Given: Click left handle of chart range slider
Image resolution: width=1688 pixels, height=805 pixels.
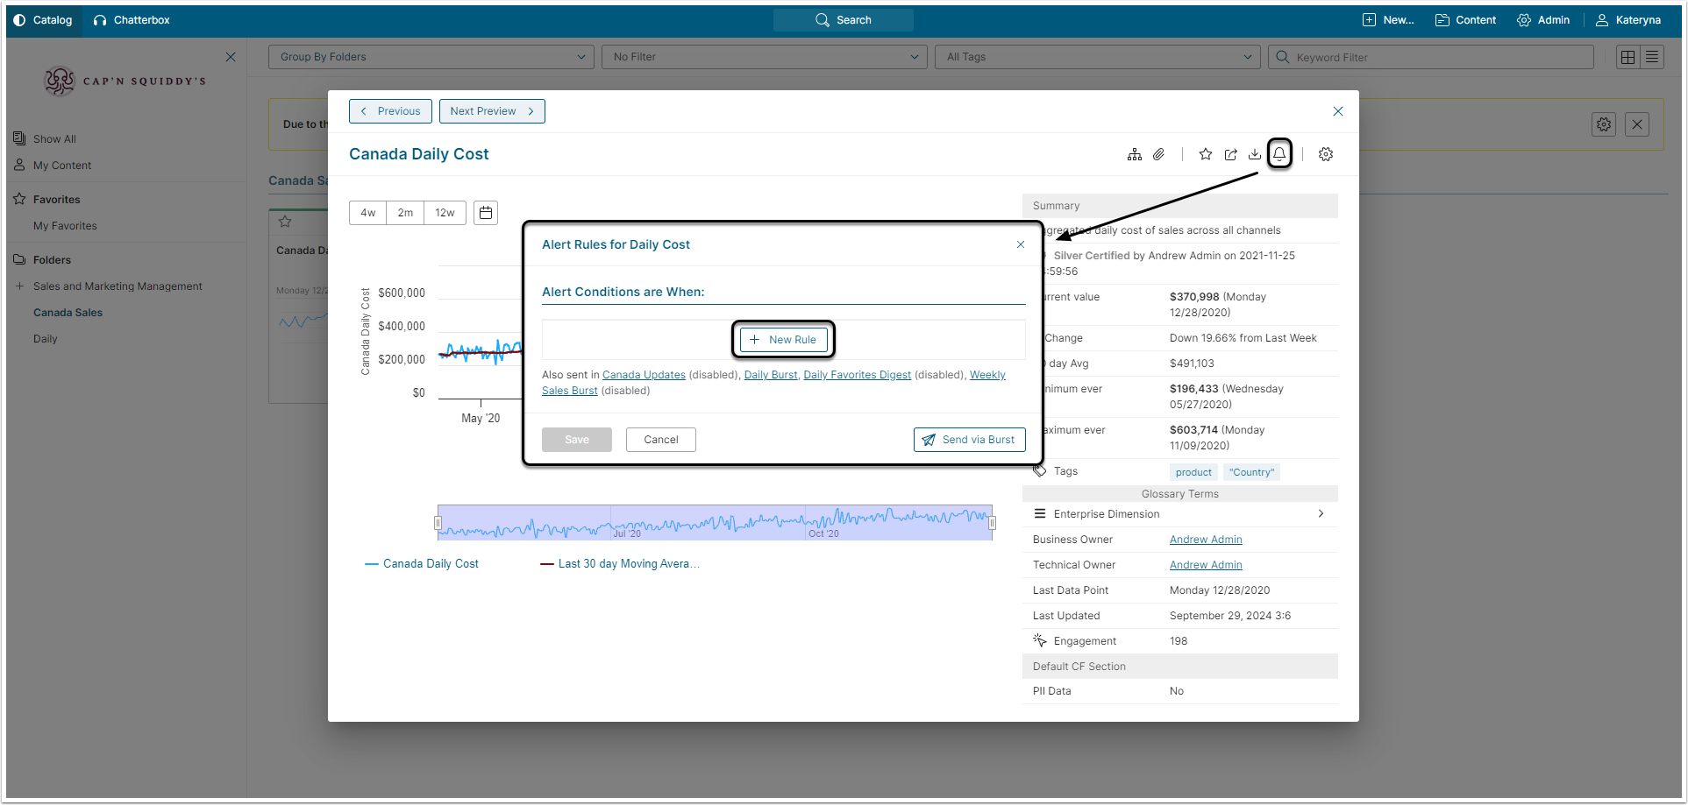Looking at the screenshot, I should tap(438, 523).
